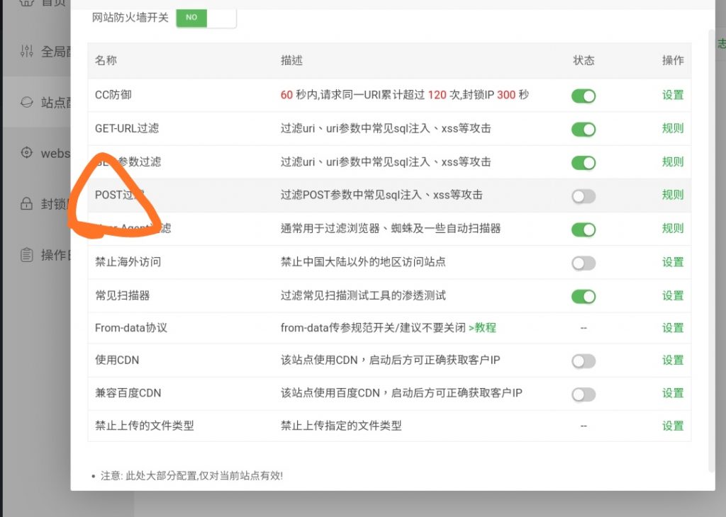Select 站点配置 menu item in sidebar
This screenshot has width=726, height=517.
click(55, 103)
